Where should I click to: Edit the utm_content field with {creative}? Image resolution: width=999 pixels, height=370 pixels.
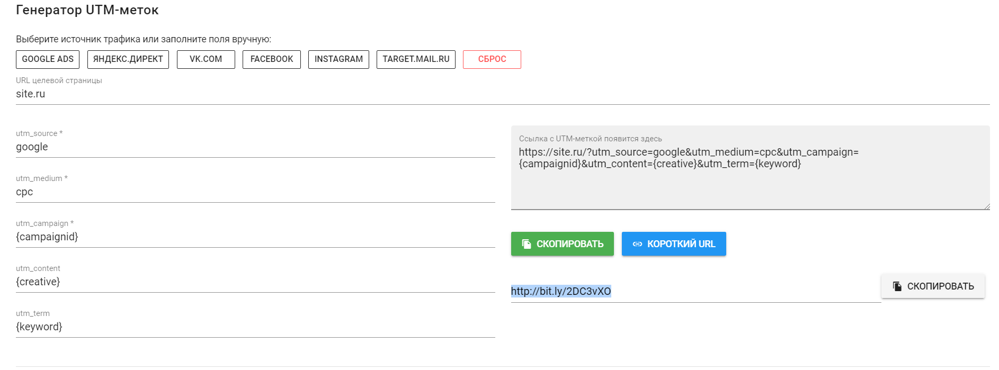point(255,282)
